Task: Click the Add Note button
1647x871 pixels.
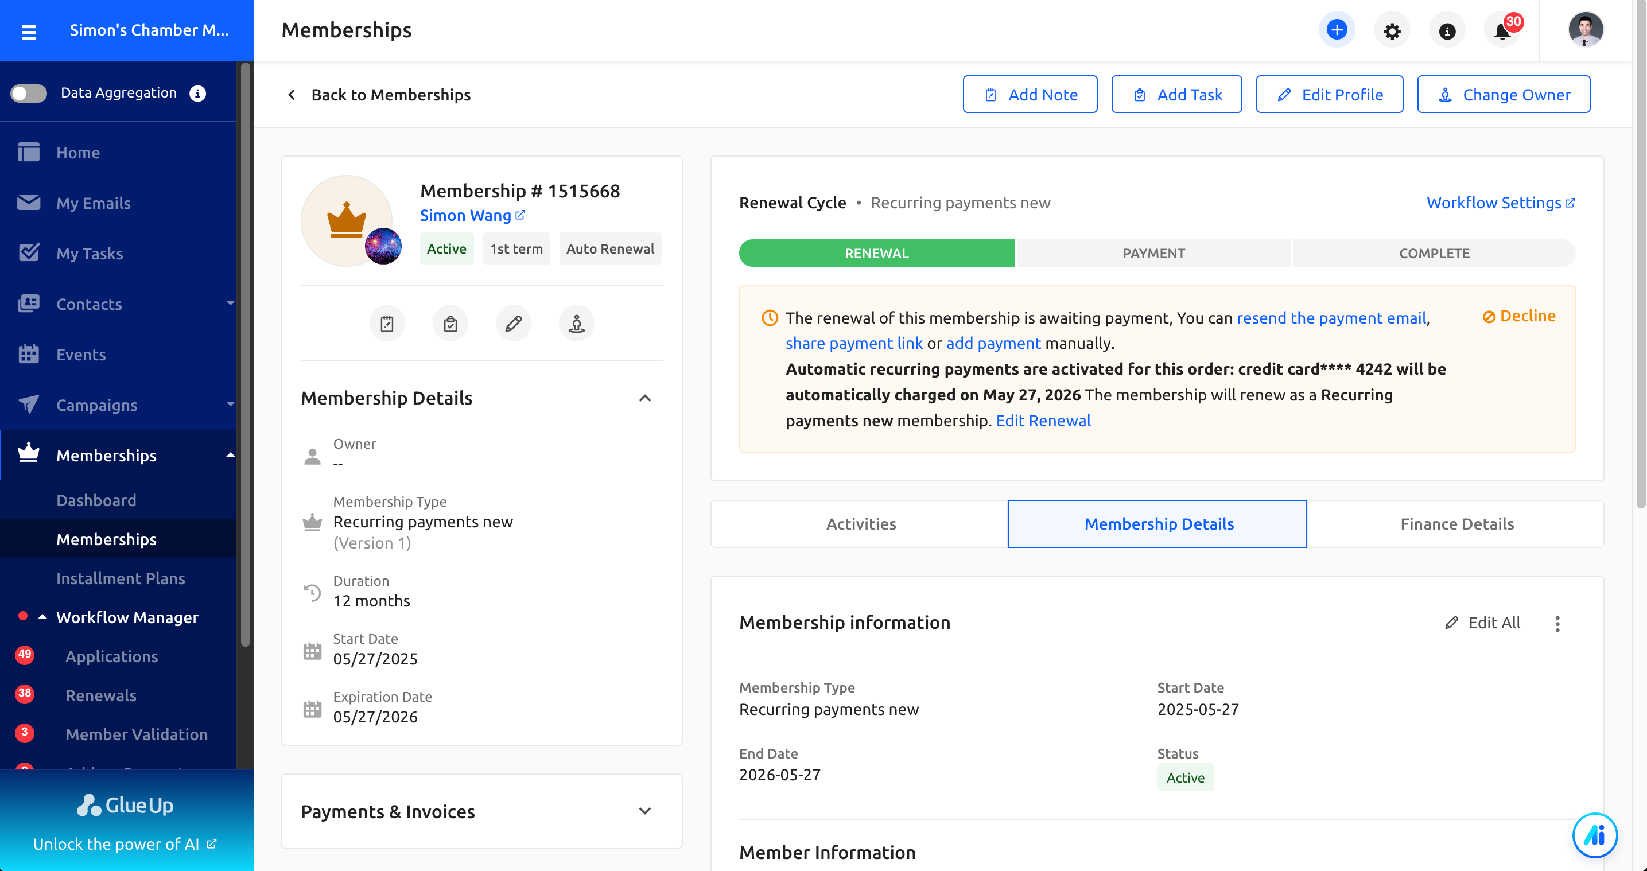Action: click(x=1030, y=95)
